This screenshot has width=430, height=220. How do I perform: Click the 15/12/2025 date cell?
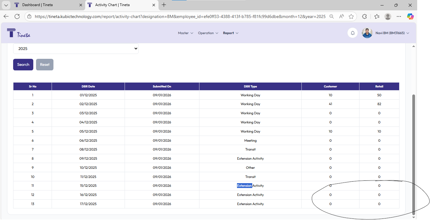[x=88, y=186]
